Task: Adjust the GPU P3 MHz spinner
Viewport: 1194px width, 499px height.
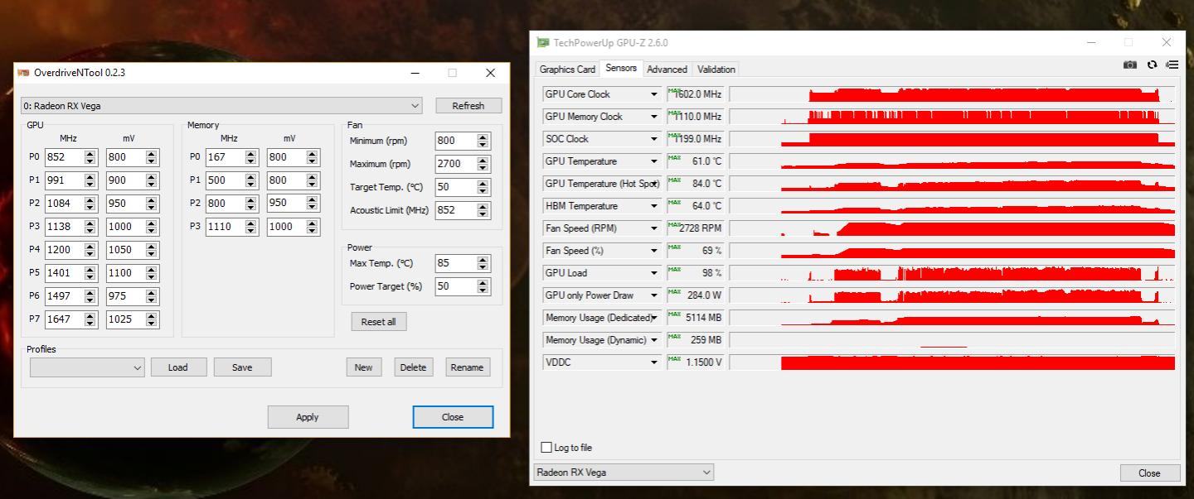Action: (90, 227)
